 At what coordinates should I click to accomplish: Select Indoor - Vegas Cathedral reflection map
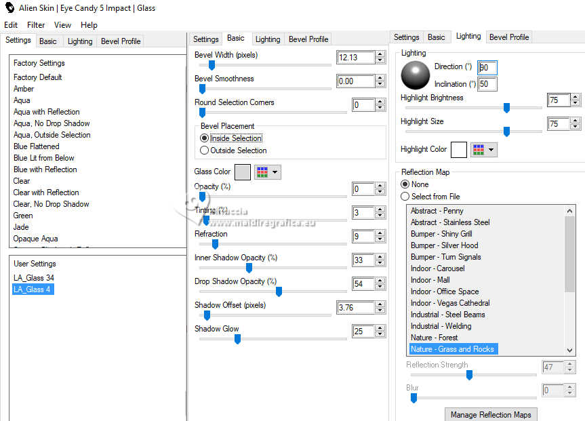pos(450,303)
